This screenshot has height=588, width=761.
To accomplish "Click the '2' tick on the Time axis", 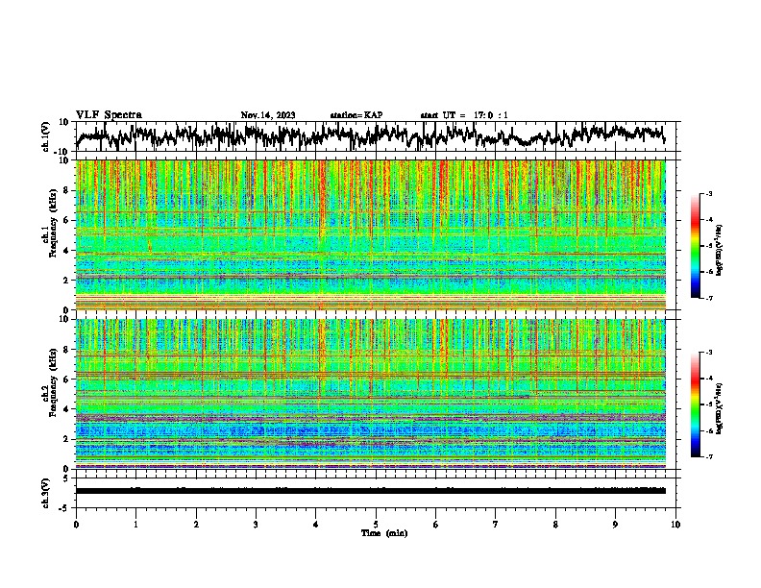I will [x=196, y=525].
